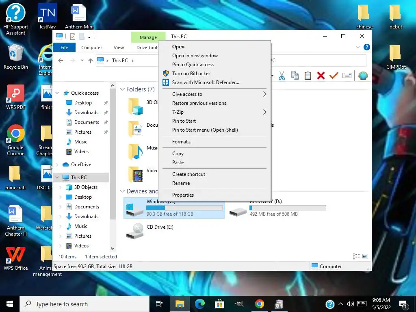Open the recent locations dropdown arrow
416x312 pixels.
pos(82,61)
